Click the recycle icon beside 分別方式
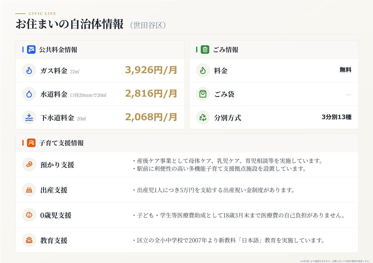 (203, 118)
